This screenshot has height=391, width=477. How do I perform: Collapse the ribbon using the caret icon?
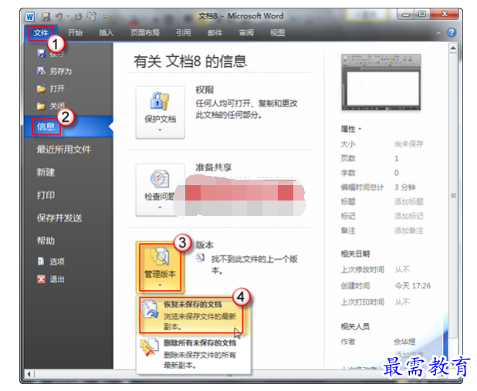coord(438,33)
